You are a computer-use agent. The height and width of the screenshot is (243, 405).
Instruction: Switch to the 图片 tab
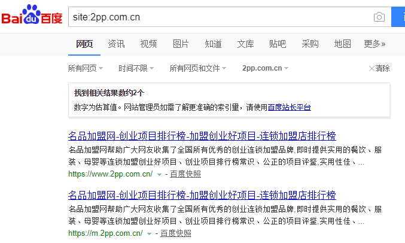(x=181, y=44)
